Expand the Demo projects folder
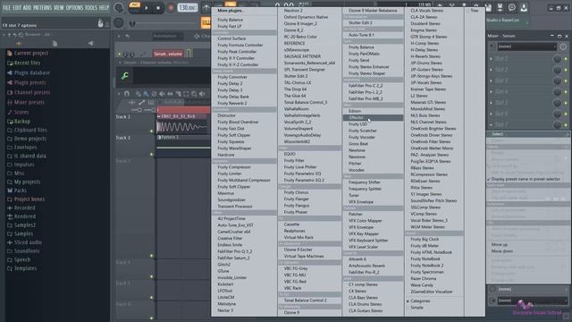The height and width of the screenshot is (322, 572). pos(29,139)
